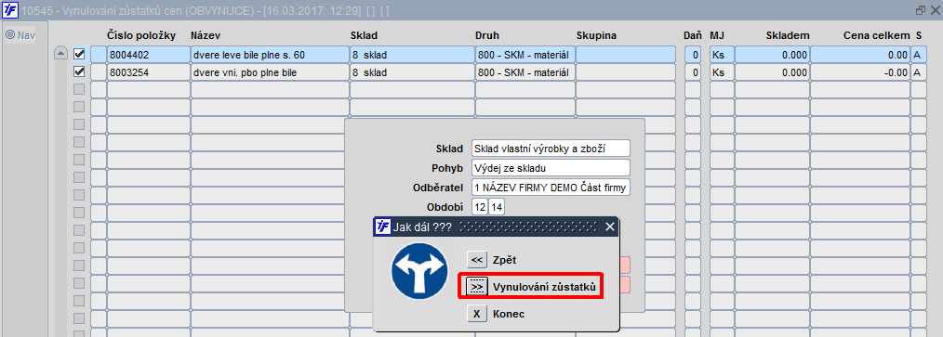Image resolution: width=943 pixels, height=337 pixels.
Task: Click the Cena celkem cell of first row
Action: (859, 55)
